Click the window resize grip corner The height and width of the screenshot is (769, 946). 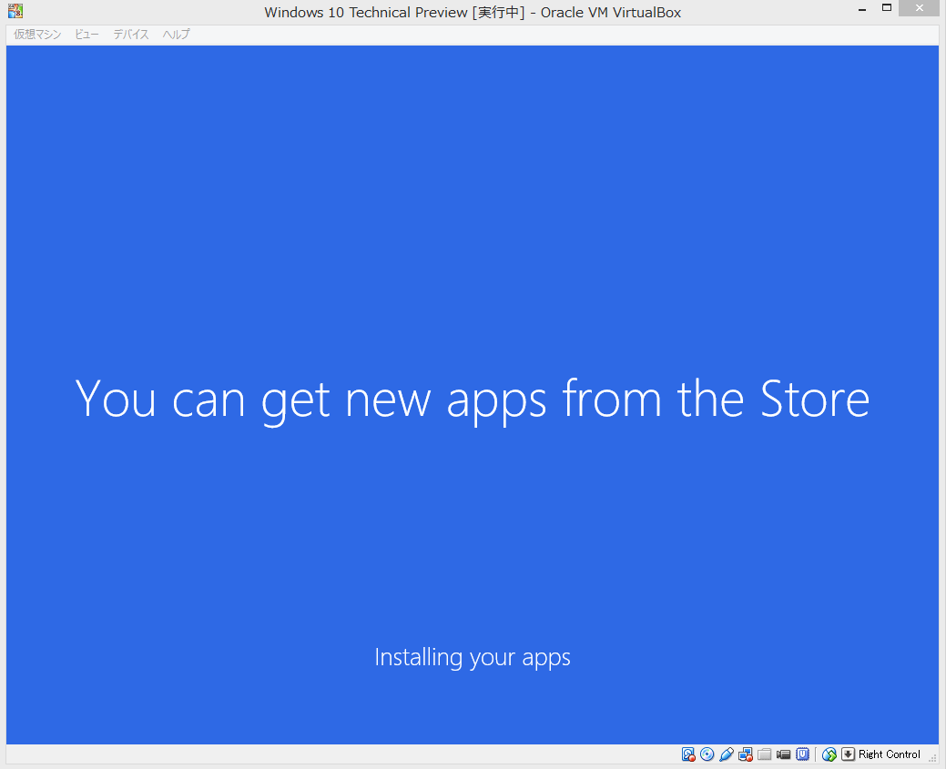click(x=932, y=758)
